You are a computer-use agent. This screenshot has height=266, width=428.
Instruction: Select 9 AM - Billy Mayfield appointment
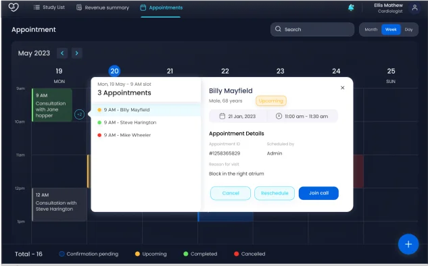click(x=146, y=110)
